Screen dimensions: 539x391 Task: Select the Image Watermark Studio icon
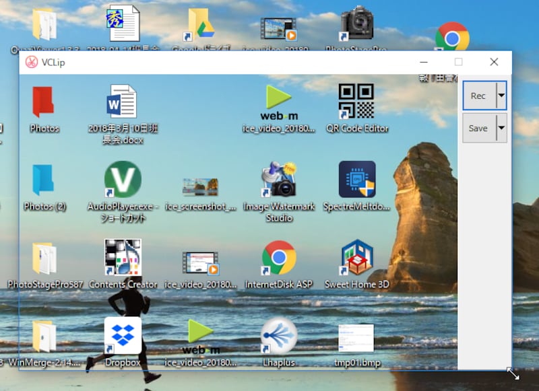tap(279, 179)
